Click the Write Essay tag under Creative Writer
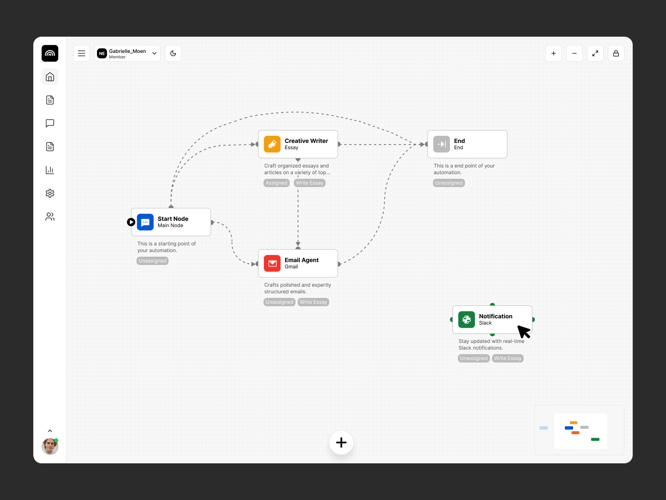Screen dimensions: 666x500 309,182
